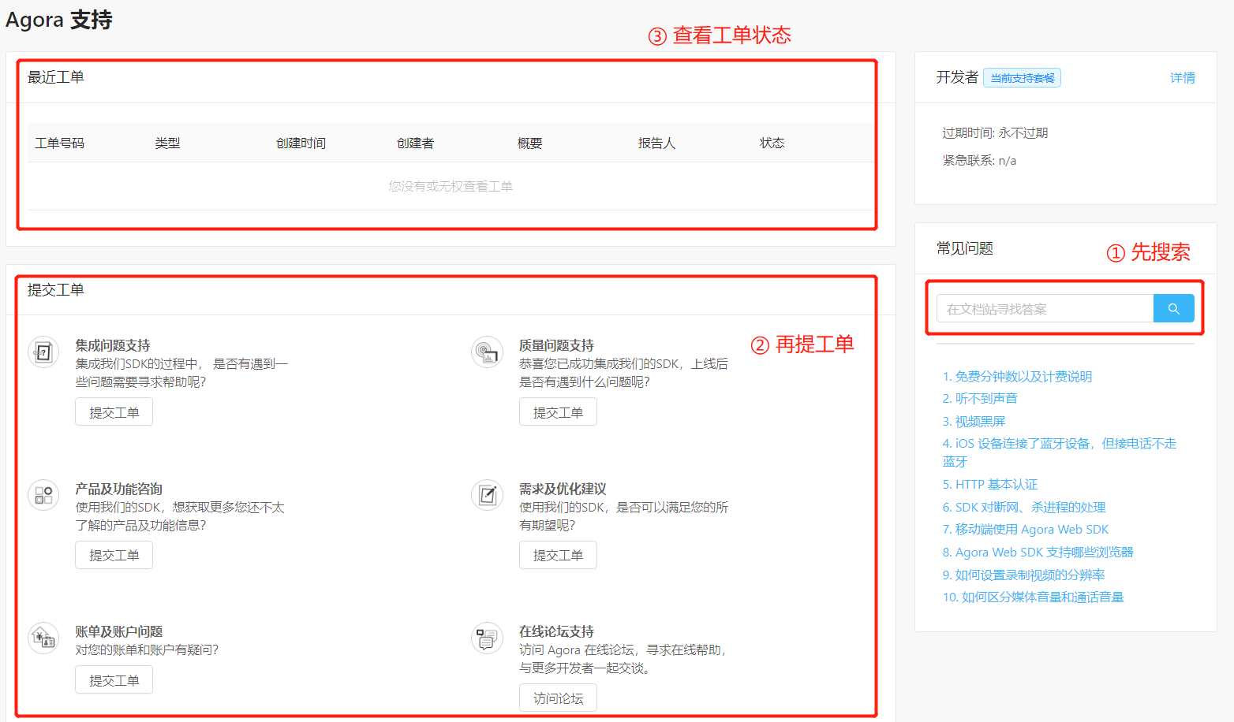This screenshot has height=722, width=1234.
Task: Submit a ticket under 账单及账户问题
Action: pyautogui.click(x=114, y=680)
